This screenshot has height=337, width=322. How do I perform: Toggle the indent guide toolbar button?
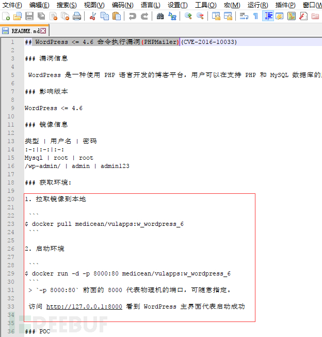(268, 16)
